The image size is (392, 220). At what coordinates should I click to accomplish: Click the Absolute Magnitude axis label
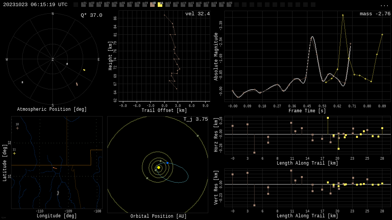tap(216, 57)
